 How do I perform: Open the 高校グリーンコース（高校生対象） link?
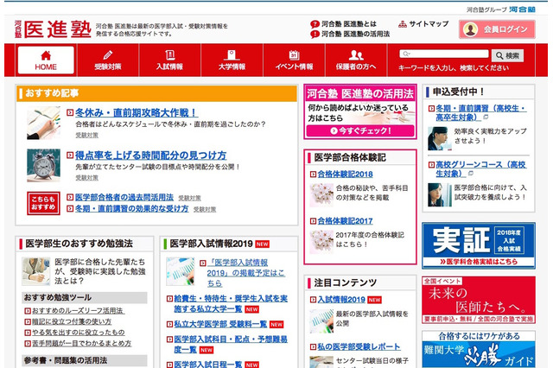point(481,168)
